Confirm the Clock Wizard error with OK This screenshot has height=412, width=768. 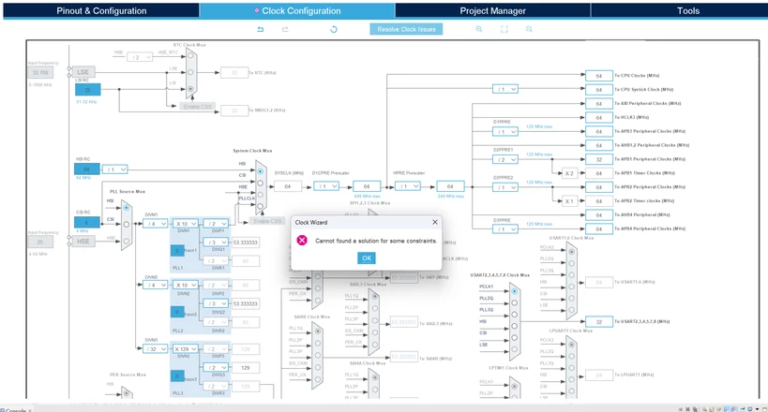tap(367, 257)
